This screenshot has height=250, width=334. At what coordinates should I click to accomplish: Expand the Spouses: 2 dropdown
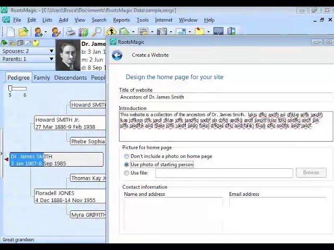click(52, 51)
